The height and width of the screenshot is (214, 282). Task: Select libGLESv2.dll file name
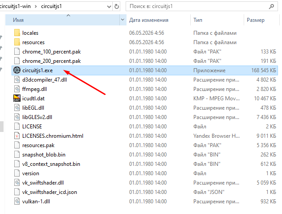pyautogui.click(x=37, y=117)
